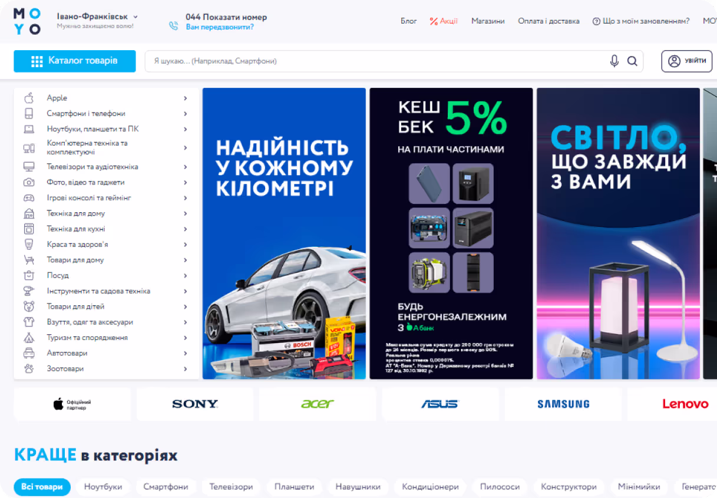Open the Акції promotions link
This screenshot has height=498, width=717.
point(444,21)
